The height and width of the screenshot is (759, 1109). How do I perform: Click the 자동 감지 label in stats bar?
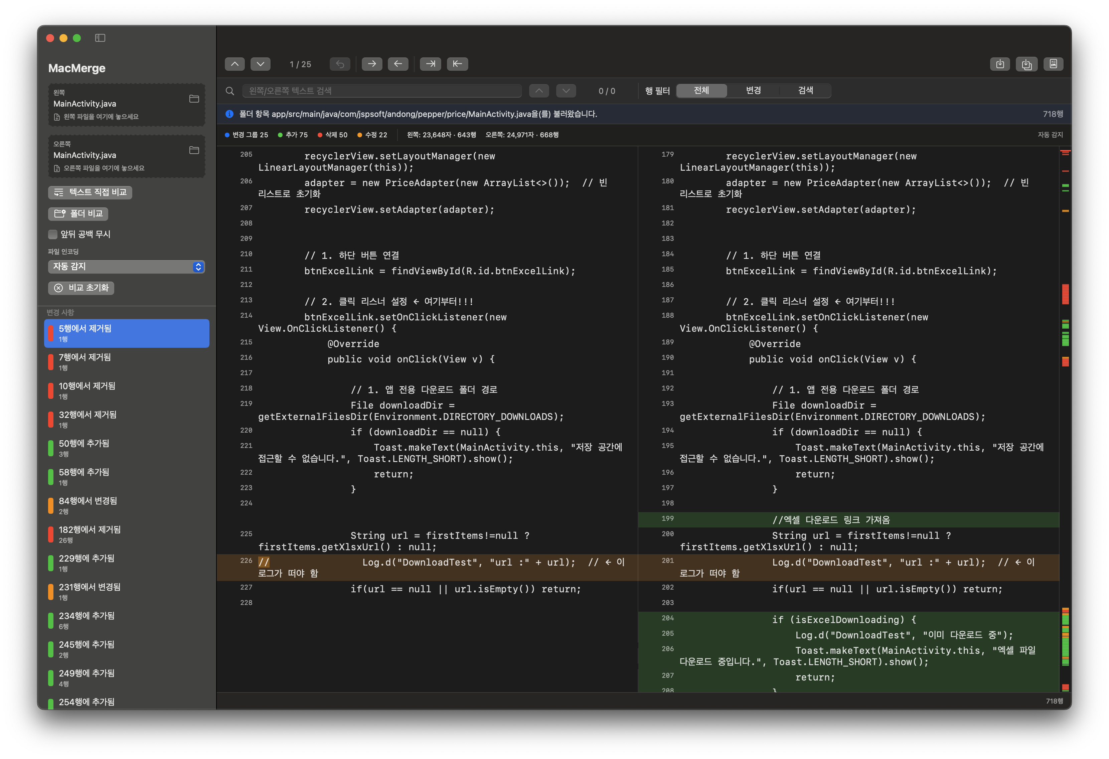pyautogui.click(x=1050, y=135)
